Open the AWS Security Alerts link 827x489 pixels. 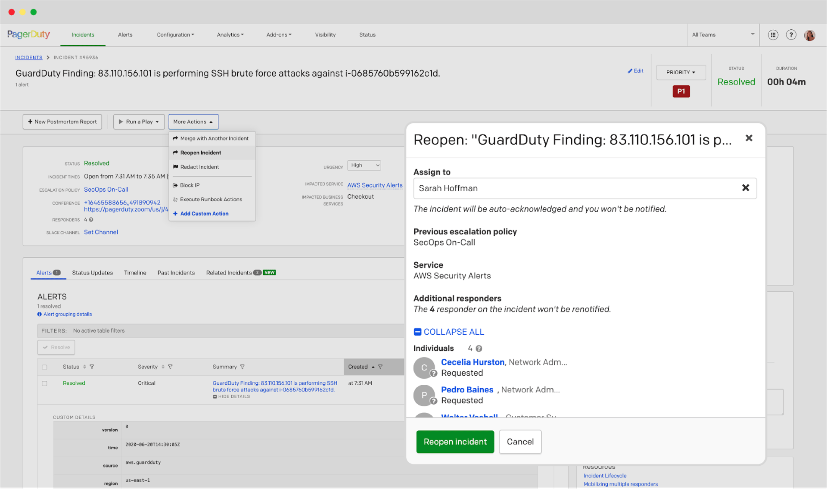375,185
